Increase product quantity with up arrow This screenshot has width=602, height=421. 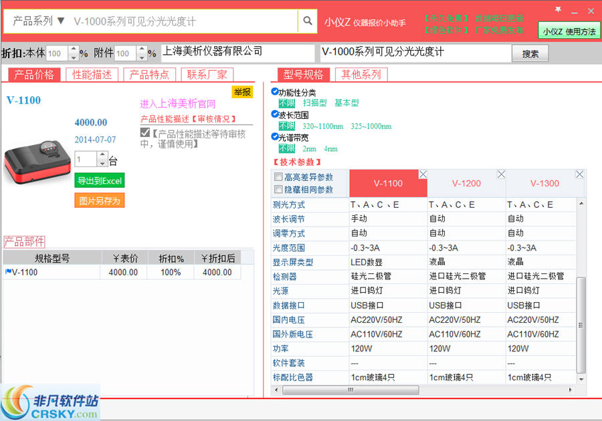click(x=102, y=155)
